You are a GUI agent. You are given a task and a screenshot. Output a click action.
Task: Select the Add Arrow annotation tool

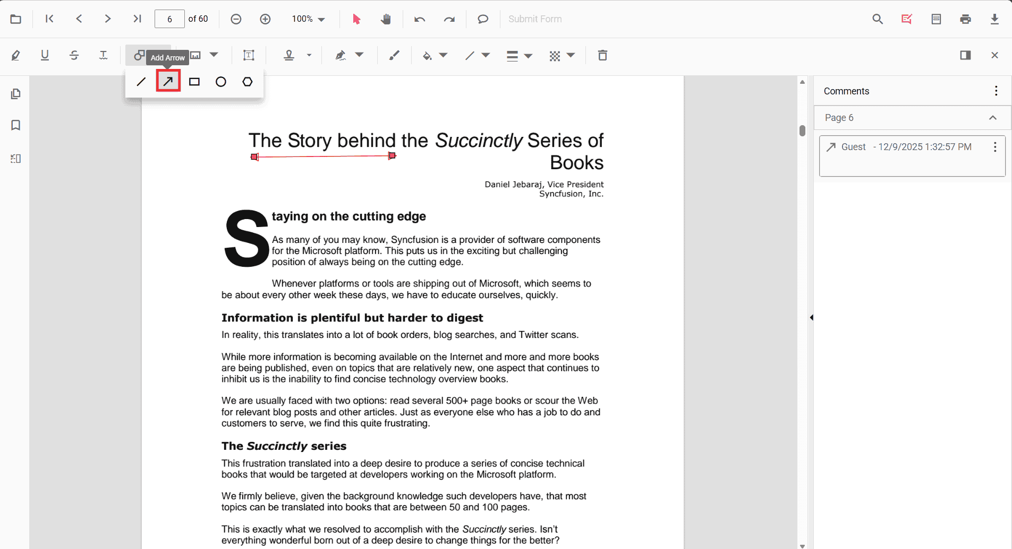[x=168, y=81]
